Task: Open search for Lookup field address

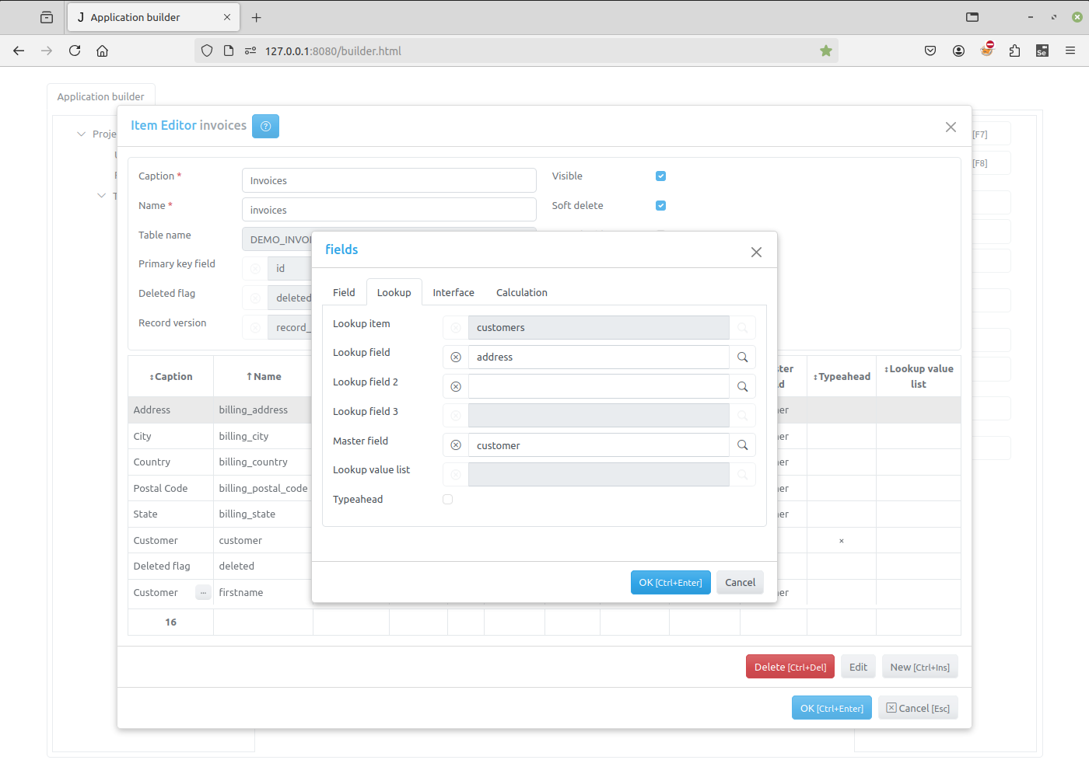Action: click(x=742, y=357)
